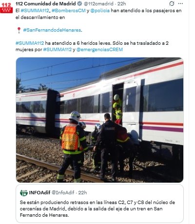
Task: Open 112 Comunidad de Madrid display name
Action: pos(46,3)
